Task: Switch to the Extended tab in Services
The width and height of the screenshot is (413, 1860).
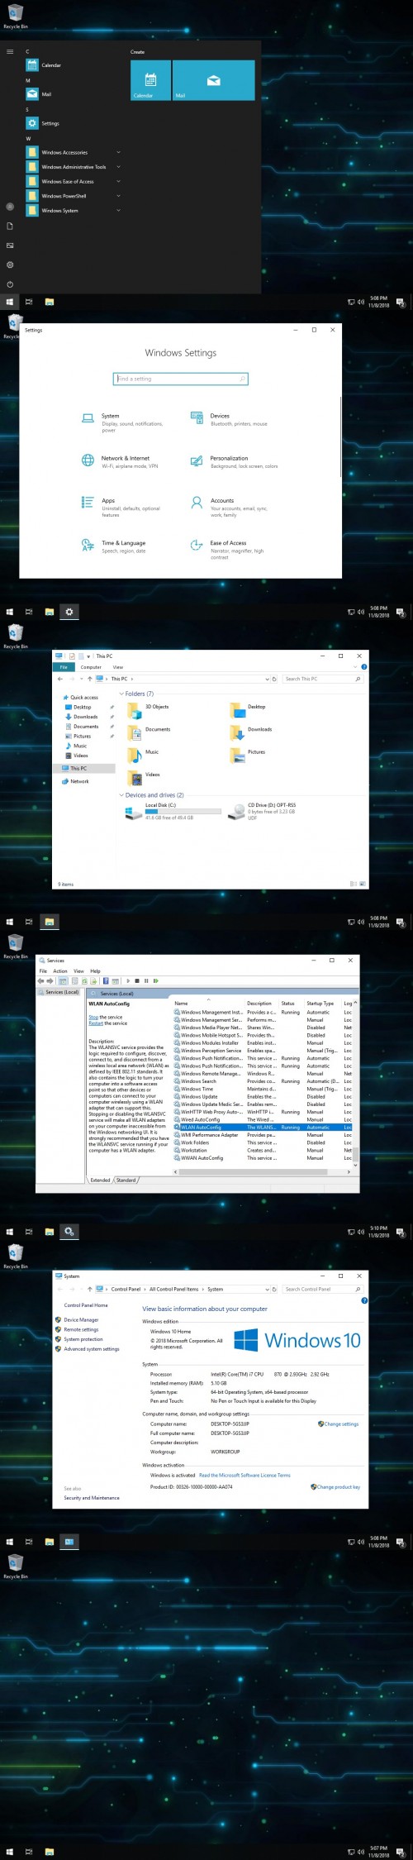Action: [x=100, y=1180]
